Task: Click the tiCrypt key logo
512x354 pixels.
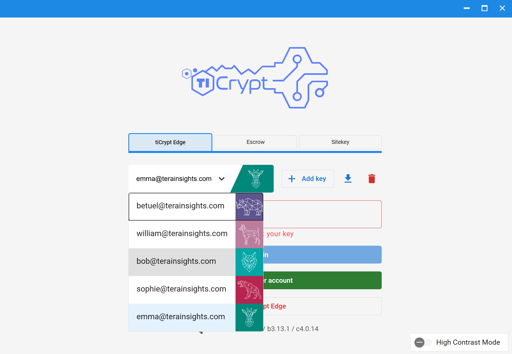Action: [x=255, y=78]
